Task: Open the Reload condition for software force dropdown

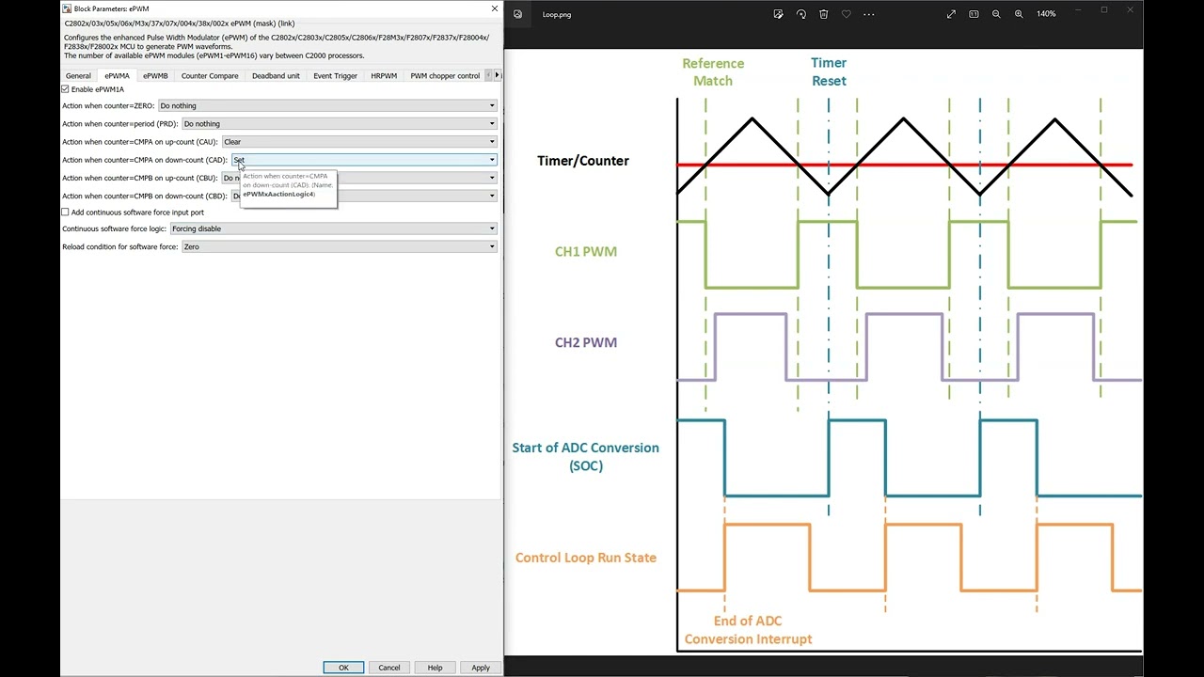Action: point(339,246)
